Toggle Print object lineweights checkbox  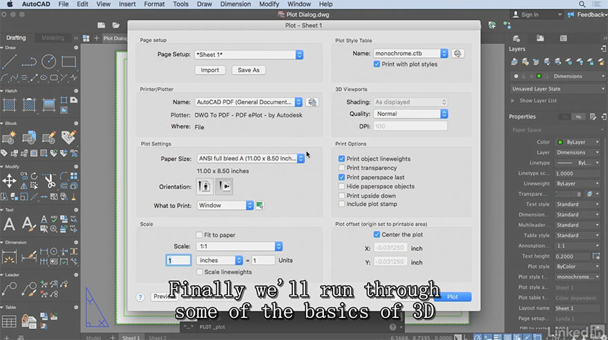coord(341,158)
